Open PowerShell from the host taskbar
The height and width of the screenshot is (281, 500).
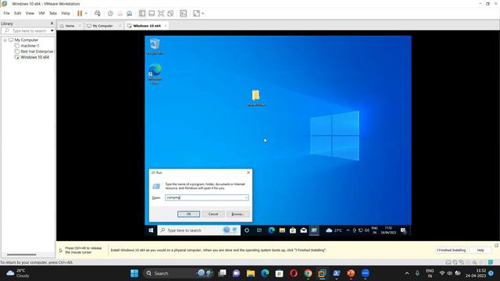tap(337, 273)
